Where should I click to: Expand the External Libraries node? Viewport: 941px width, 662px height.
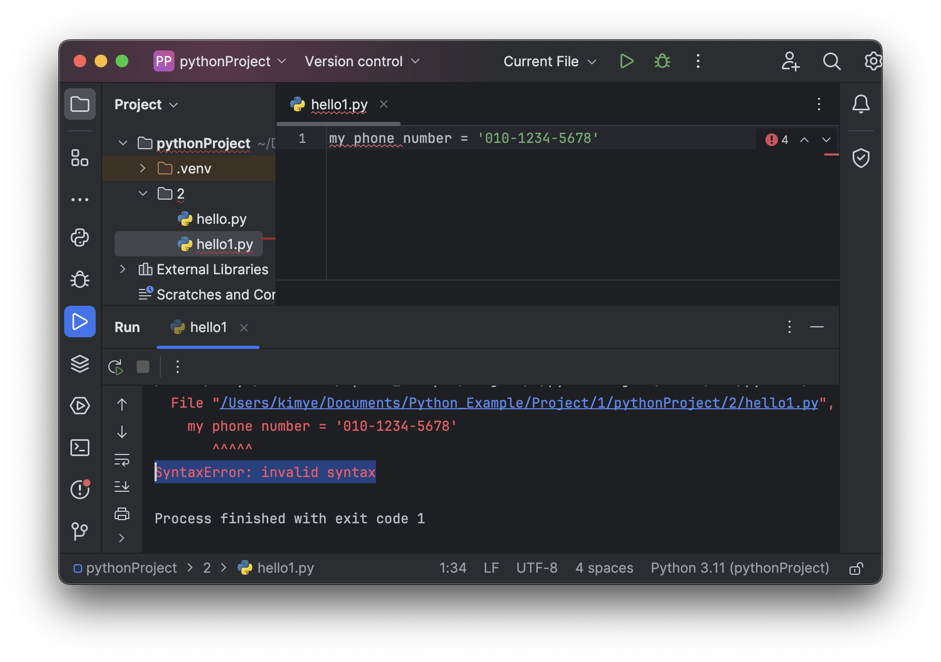click(x=122, y=270)
